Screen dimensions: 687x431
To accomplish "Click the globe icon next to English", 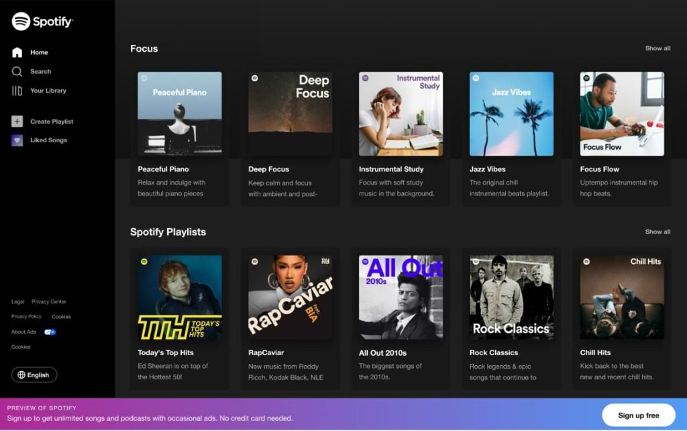I will click(x=21, y=375).
